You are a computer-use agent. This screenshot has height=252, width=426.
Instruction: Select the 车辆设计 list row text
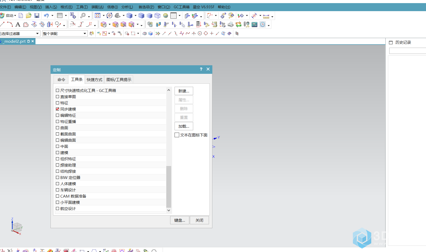tap(68, 190)
